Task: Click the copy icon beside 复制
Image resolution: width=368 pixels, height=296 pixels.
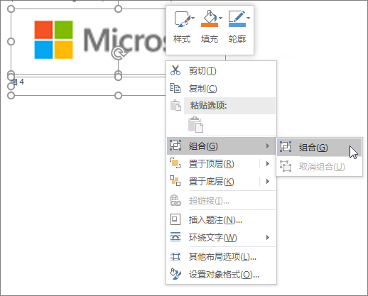Action: tap(175, 88)
